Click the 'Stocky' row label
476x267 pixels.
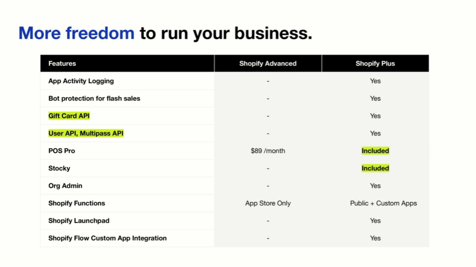(59, 168)
